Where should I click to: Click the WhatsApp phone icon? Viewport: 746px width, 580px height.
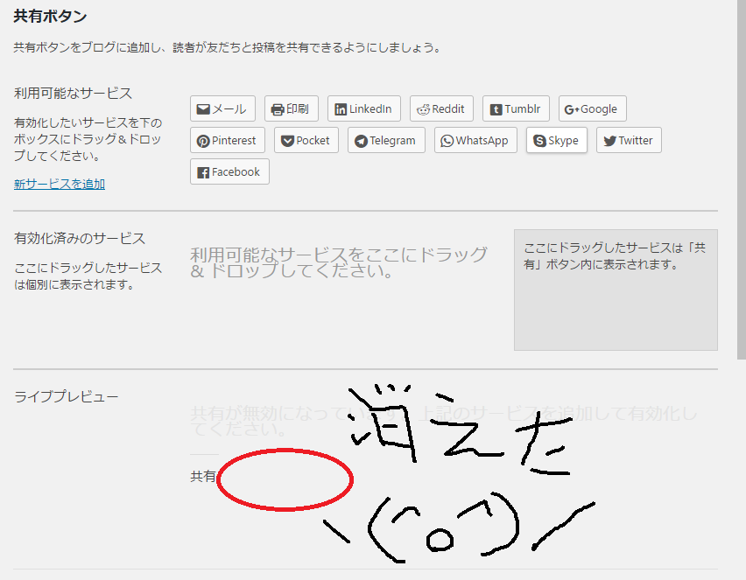tap(447, 141)
